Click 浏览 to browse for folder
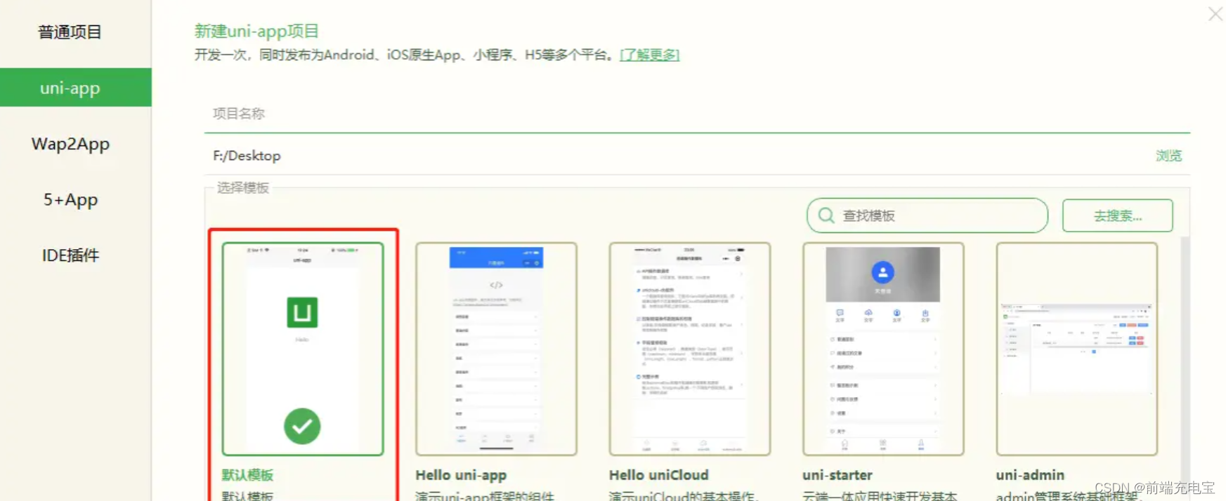 [1168, 156]
